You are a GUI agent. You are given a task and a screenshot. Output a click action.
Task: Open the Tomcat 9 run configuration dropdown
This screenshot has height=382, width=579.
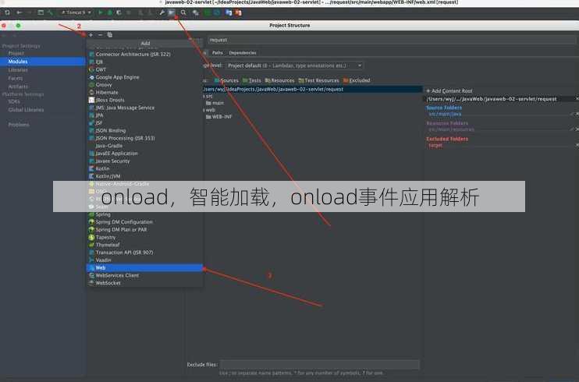tap(76, 12)
